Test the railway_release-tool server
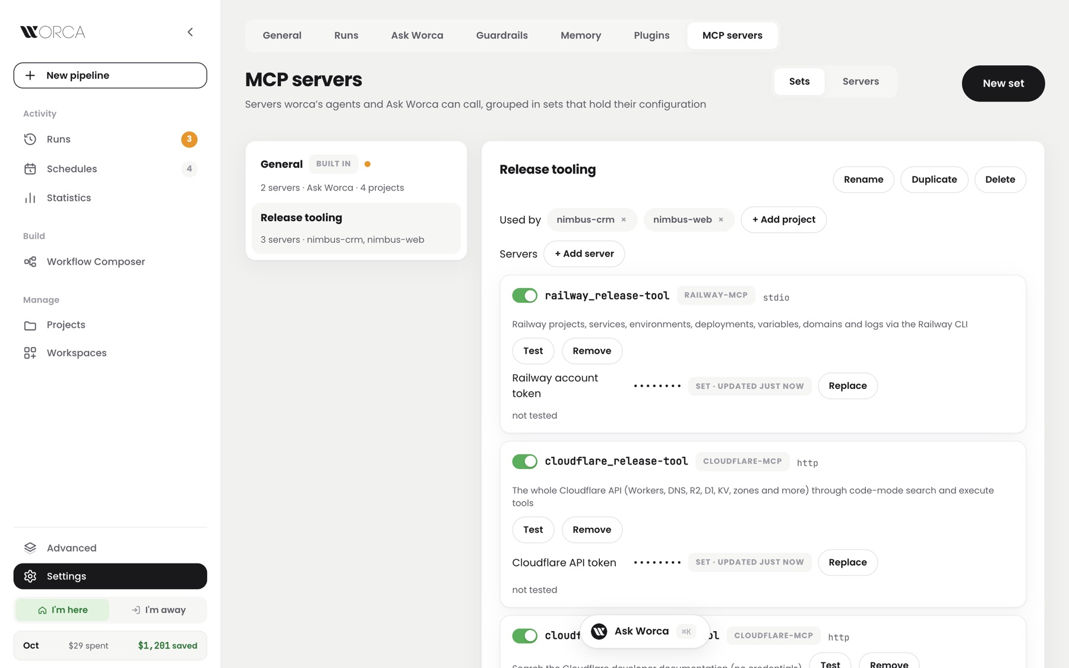The image size is (1069, 668). 533,351
